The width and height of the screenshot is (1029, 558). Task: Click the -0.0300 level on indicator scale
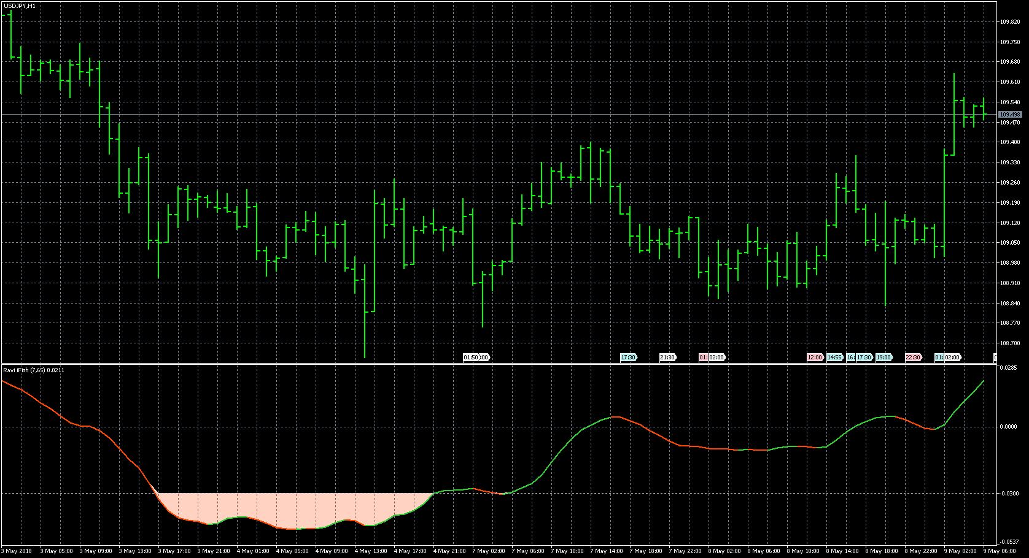[1010, 494]
